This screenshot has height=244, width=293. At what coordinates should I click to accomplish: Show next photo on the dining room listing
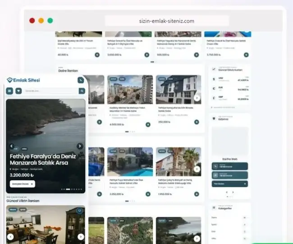81,237
